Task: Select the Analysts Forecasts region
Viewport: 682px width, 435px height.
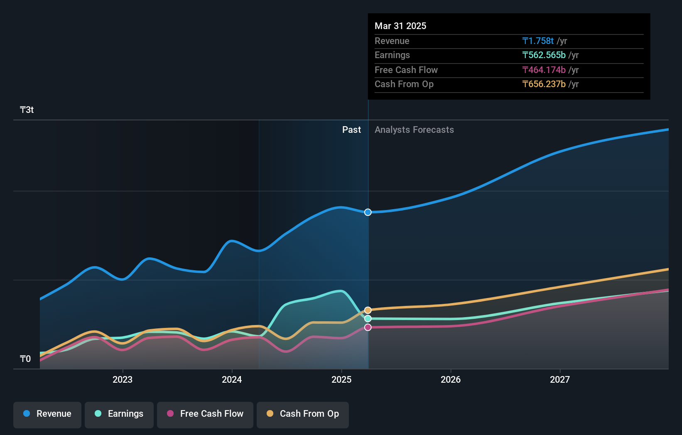Action: [414, 130]
